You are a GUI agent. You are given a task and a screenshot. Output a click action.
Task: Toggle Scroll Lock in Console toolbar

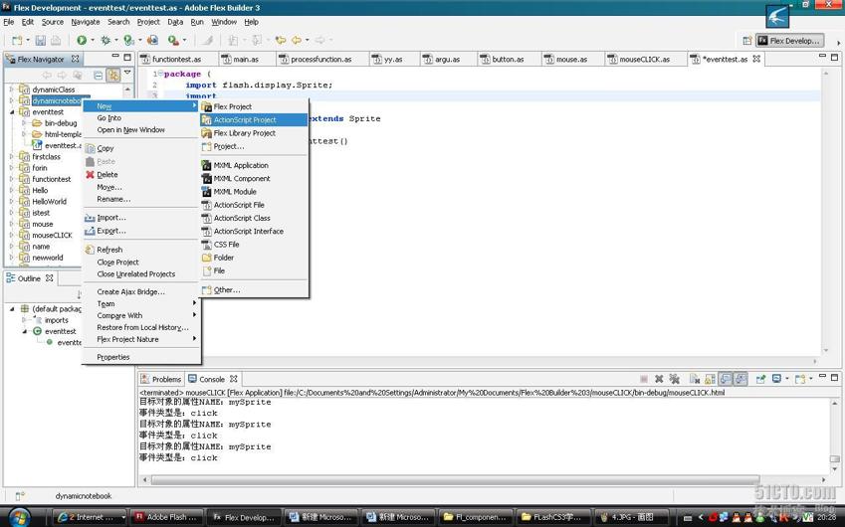711,379
